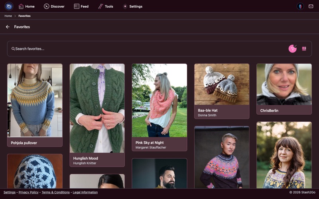Open the Baa-ble Hat photo

pyautogui.click(x=222, y=84)
